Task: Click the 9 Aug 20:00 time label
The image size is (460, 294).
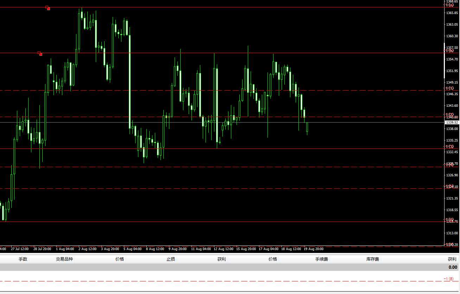Action: coord(177,249)
